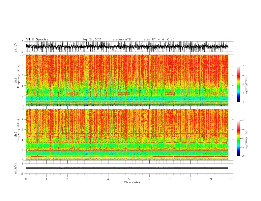Click time axis tick label '7'
261x201 pixels.
tap(170, 179)
